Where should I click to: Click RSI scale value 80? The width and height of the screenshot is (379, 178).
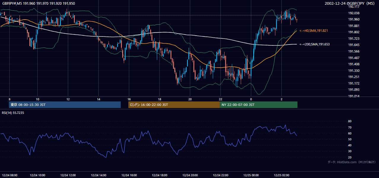click(x=350, y=121)
